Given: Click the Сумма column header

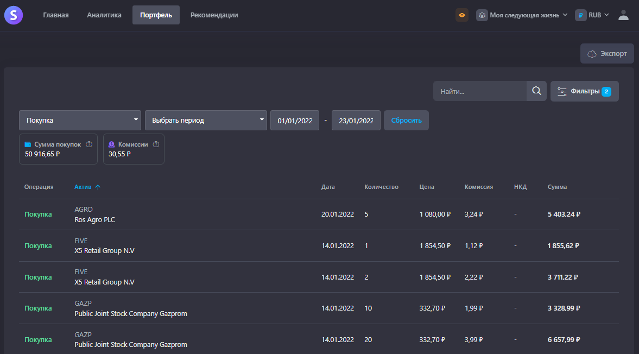Looking at the screenshot, I should [x=557, y=187].
